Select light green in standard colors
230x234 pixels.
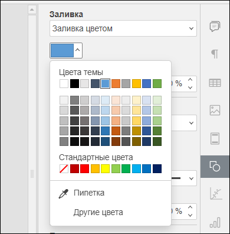coord(116,169)
